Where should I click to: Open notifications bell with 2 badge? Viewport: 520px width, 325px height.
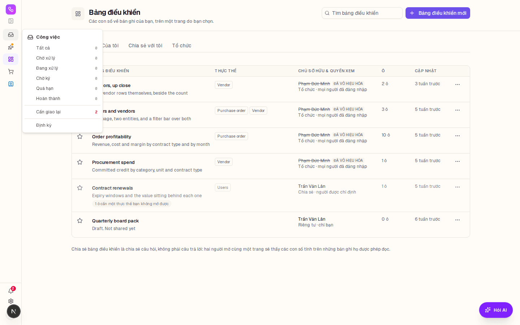[11, 291]
